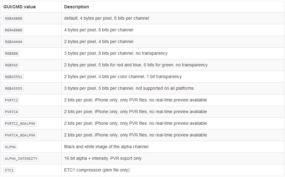Click the plain PVRTC2 code badge
This screenshot has width=285, height=177.
12,100
